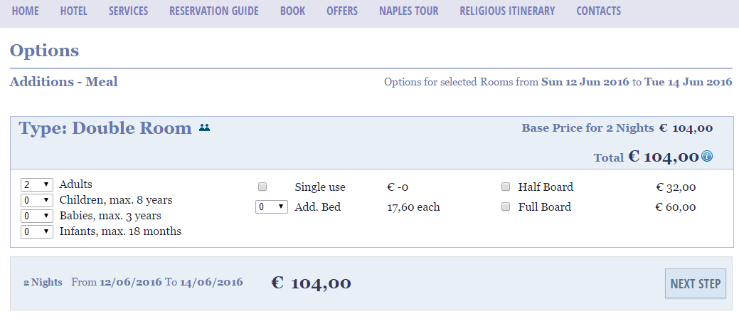Enable the Half Board option
The image size is (739, 324).
click(506, 187)
